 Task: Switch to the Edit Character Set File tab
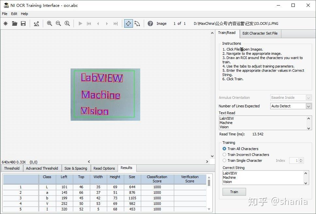click(x=260, y=33)
